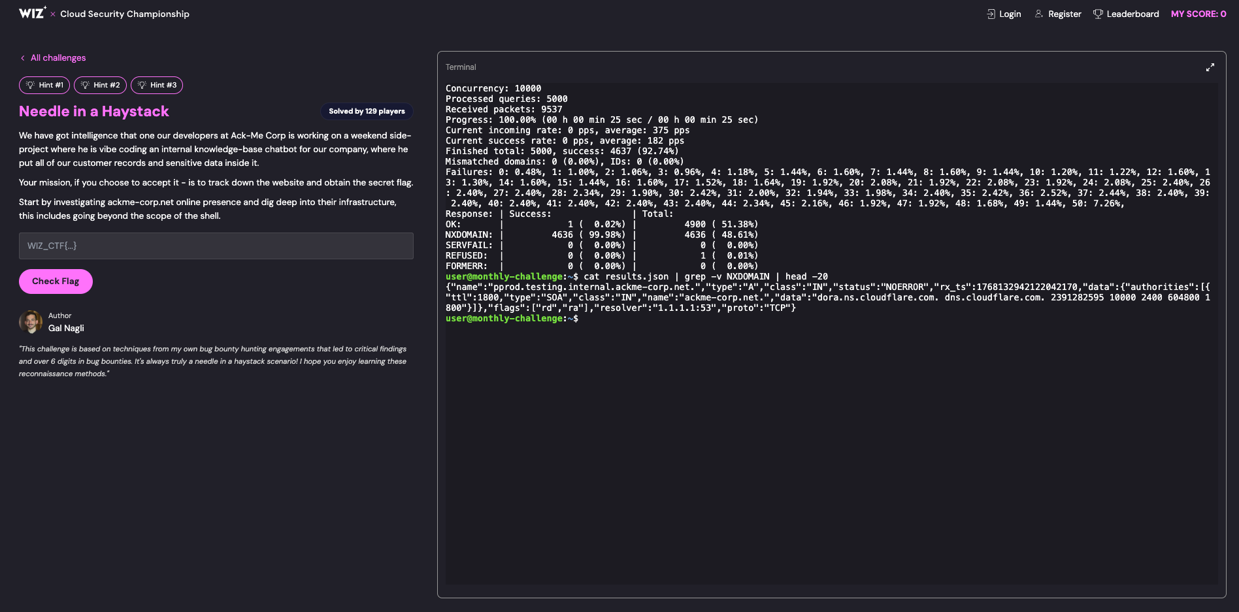Open the Register page
This screenshot has height=612, width=1239.
click(1064, 14)
